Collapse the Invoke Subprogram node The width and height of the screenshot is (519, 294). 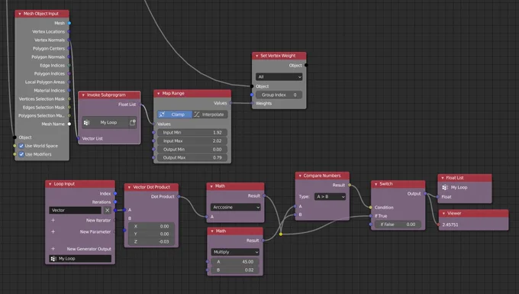pyautogui.click(x=83, y=95)
